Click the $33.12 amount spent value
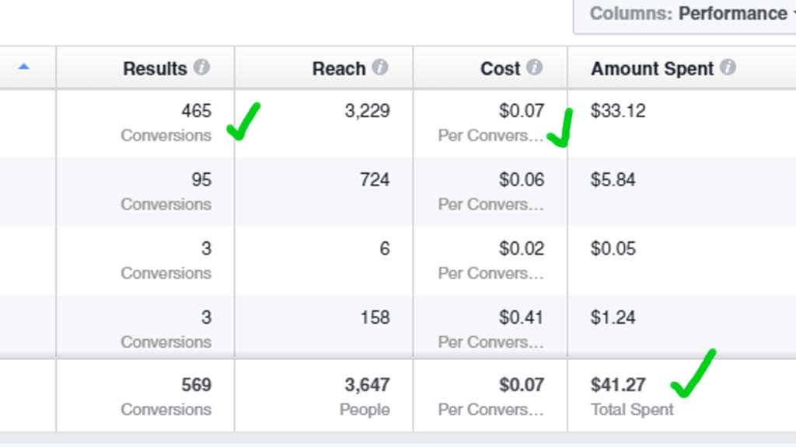Viewport: 796px width, 447px height. pos(618,110)
